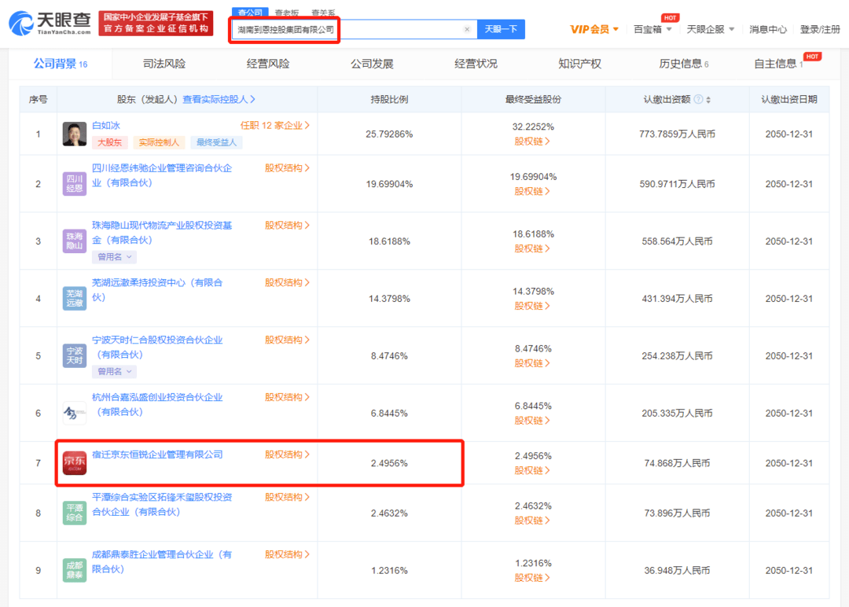Expand 股权结构 for 珠海隐山现代物流

[x=287, y=225]
